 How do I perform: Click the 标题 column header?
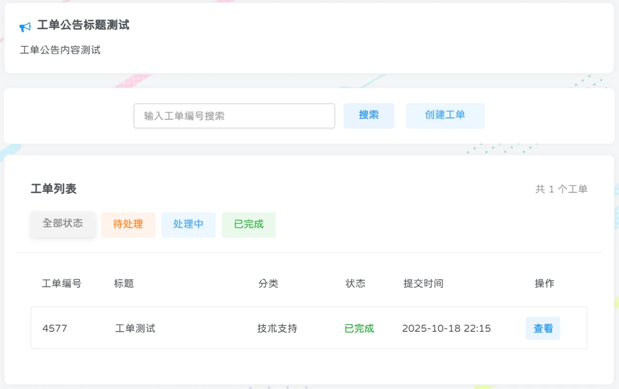(x=123, y=283)
